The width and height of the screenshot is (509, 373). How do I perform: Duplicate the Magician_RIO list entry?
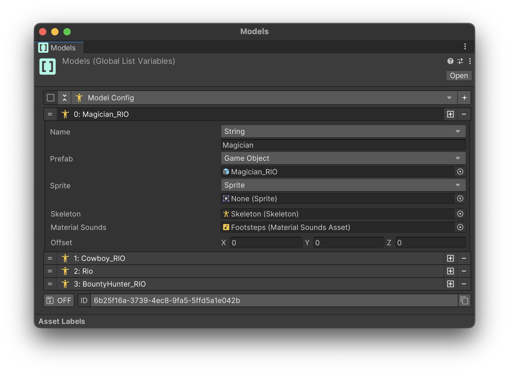click(x=450, y=114)
